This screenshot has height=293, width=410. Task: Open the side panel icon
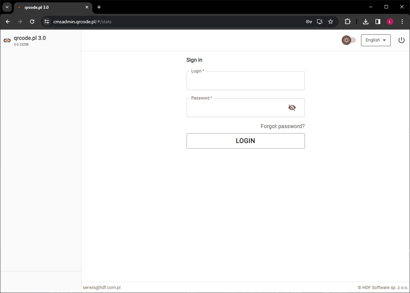[x=378, y=21]
